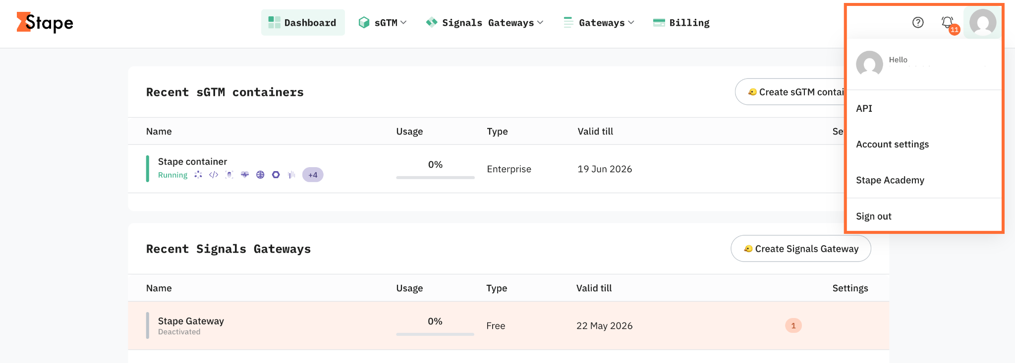Select the Dashboard tab
Viewport: 1015px width, 363px height.
303,22
